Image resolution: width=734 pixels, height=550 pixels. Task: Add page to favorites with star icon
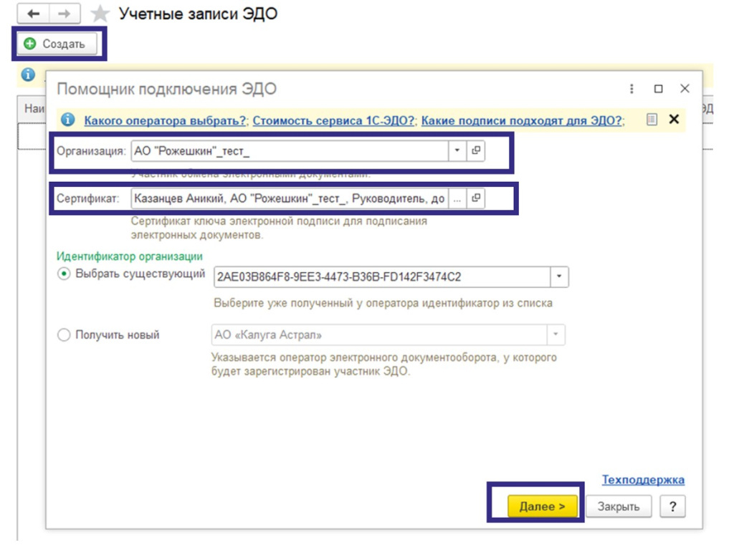[x=100, y=14]
